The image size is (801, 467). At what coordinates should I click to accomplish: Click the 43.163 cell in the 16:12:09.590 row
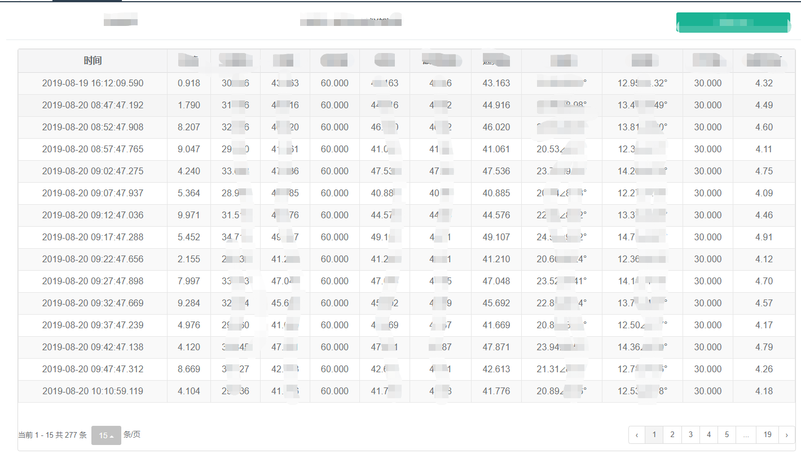(496, 83)
